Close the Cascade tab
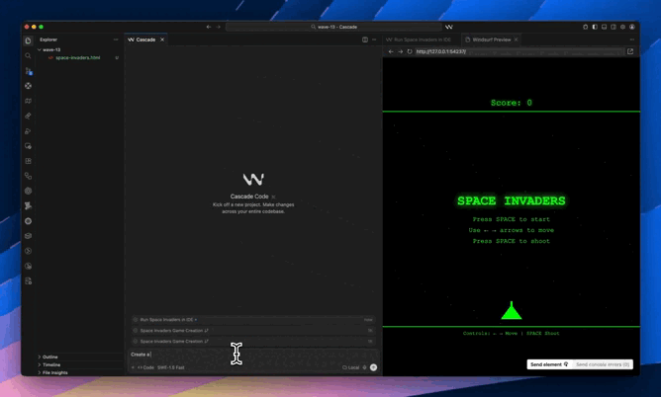The width and height of the screenshot is (661, 397). pos(162,40)
